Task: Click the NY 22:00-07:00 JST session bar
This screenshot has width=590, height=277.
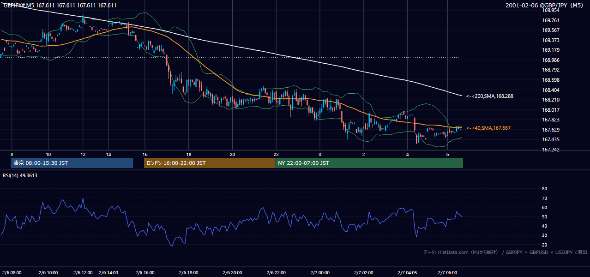Action: click(369, 163)
